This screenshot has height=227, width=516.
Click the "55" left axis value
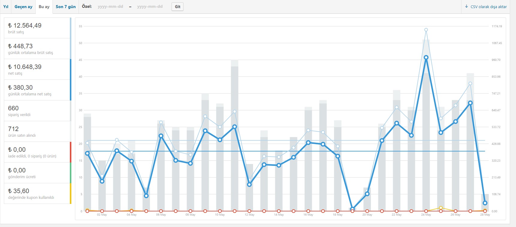click(80, 26)
